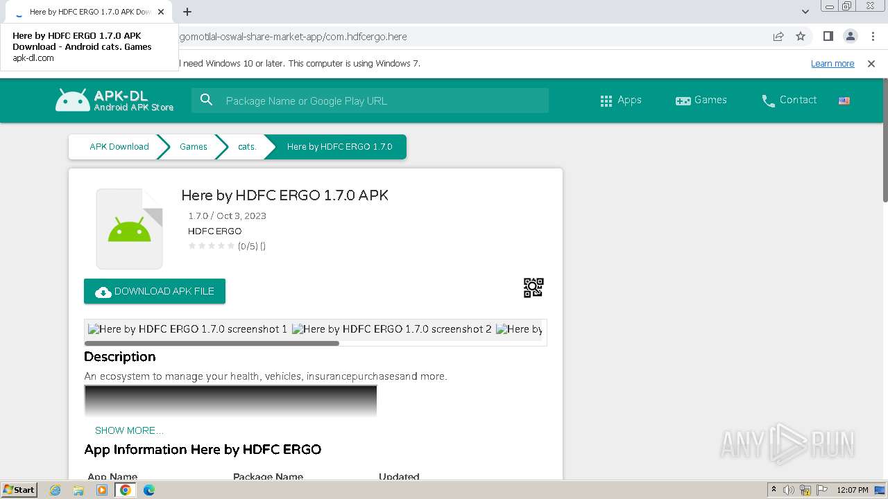Go to Games breadcrumb
The width and height of the screenshot is (888, 499).
[x=194, y=147]
